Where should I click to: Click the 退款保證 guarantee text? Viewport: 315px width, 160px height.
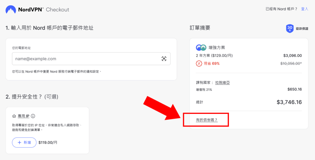(302, 29)
